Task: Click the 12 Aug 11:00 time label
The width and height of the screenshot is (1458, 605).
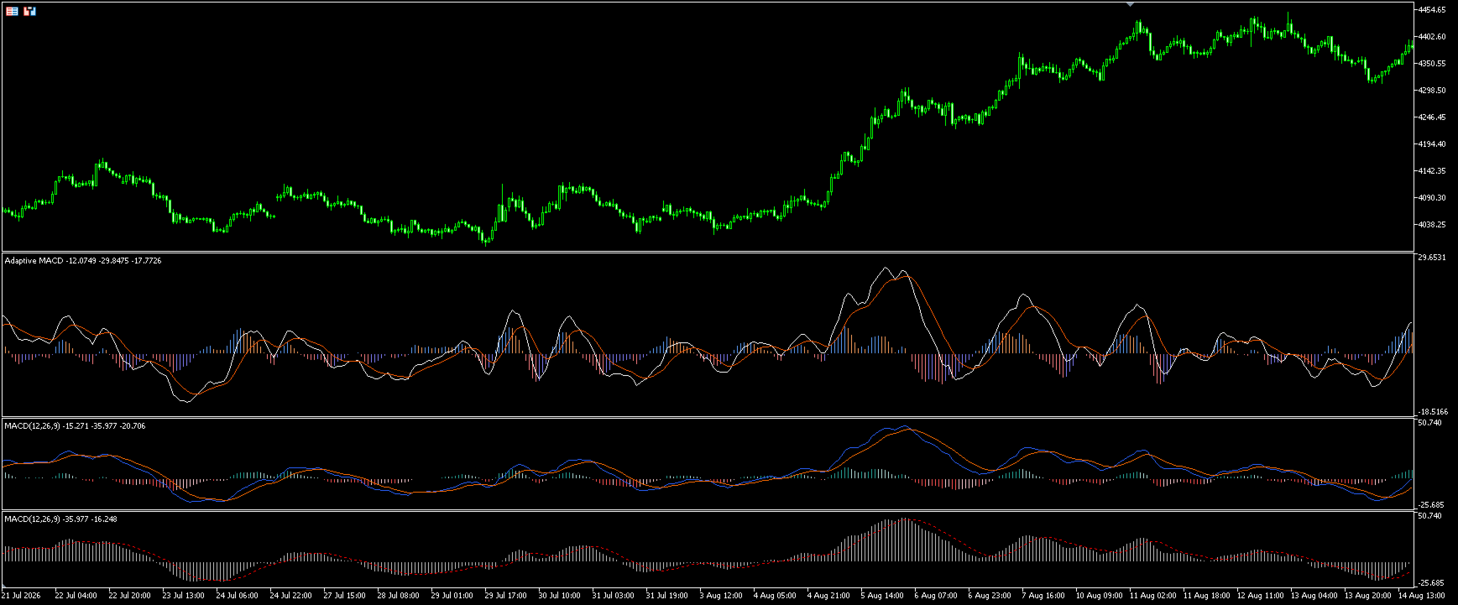Action: pyautogui.click(x=1260, y=596)
